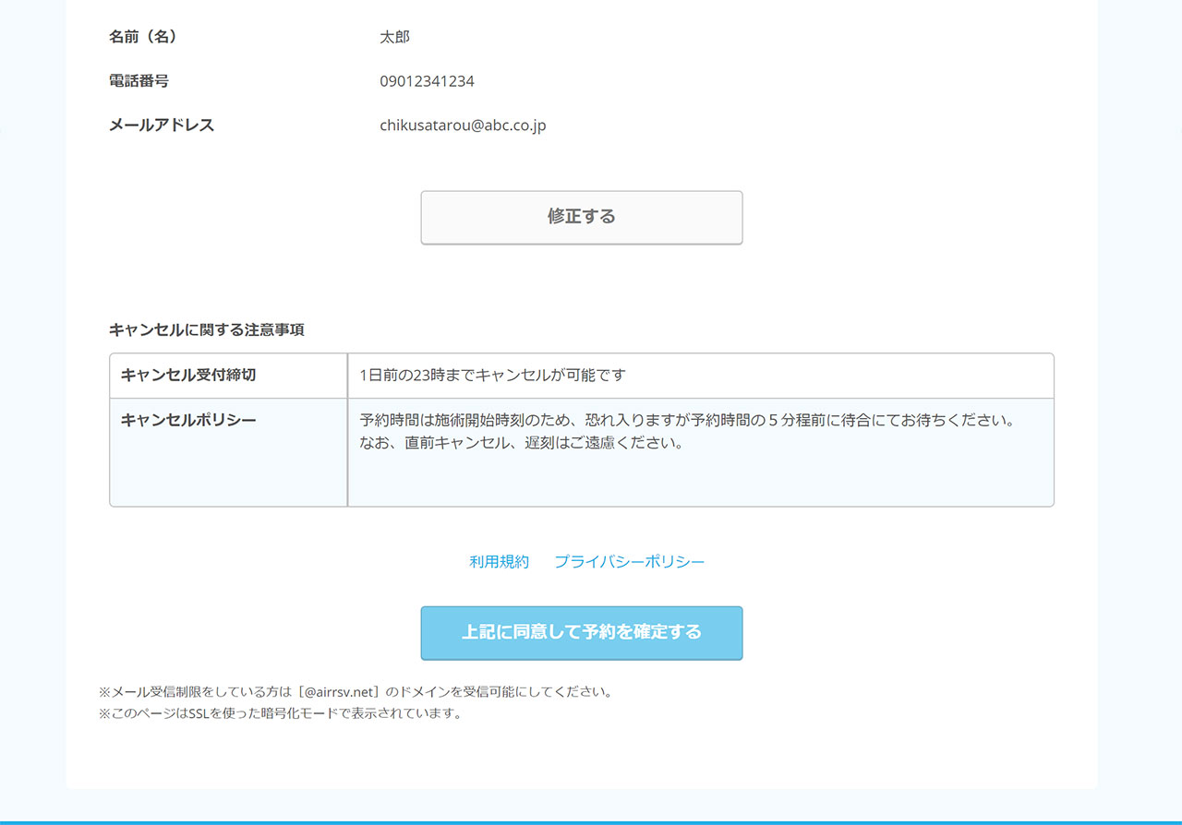Screen dimensions: 1182x825
Task: Click the 修正する button
Action: (581, 217)
